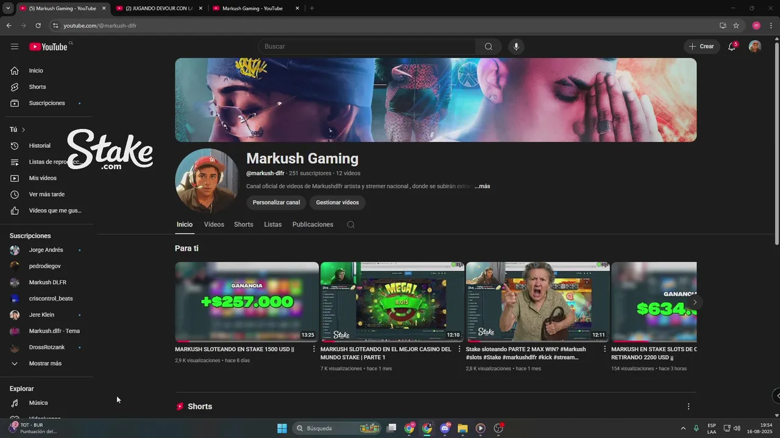Viewport: 780px width, 438px height.
Task: Open new browser tab plus button
Action: [312, 8]
